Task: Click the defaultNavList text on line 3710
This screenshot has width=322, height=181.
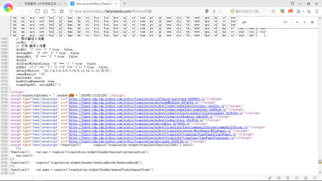Action: point(64,71)
